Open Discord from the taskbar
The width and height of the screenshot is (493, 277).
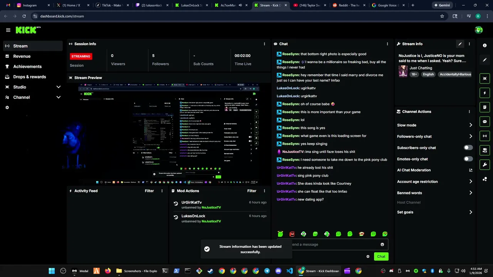click(278, 271)
